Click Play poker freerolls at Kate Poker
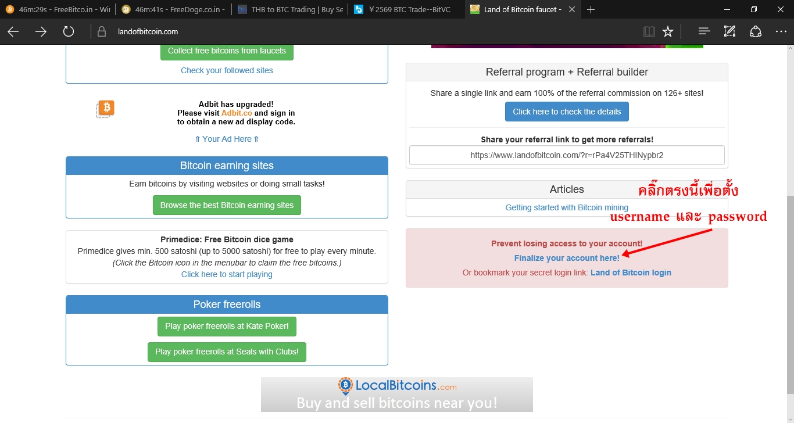794x423 pixels. 227,326
